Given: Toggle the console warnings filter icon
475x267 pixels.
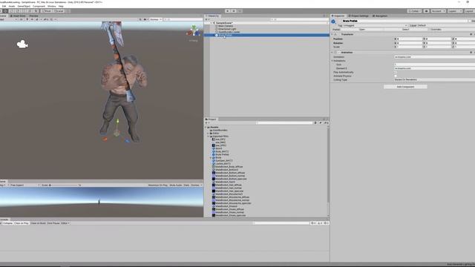Looking at the screenshot, I should click(x=319, y=223).
